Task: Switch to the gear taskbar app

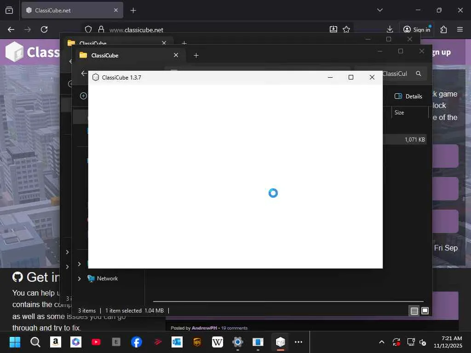Action: tap(238, 342)
